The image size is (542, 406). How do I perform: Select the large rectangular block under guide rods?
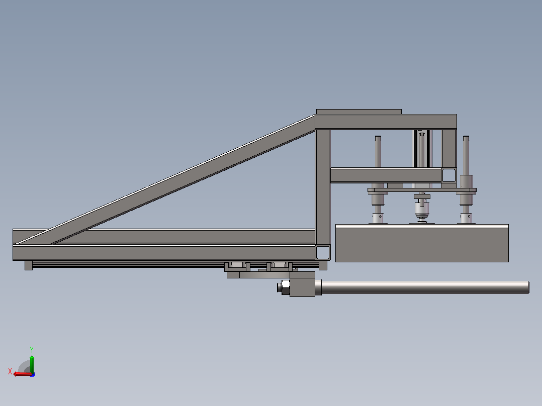pos(422,243)
